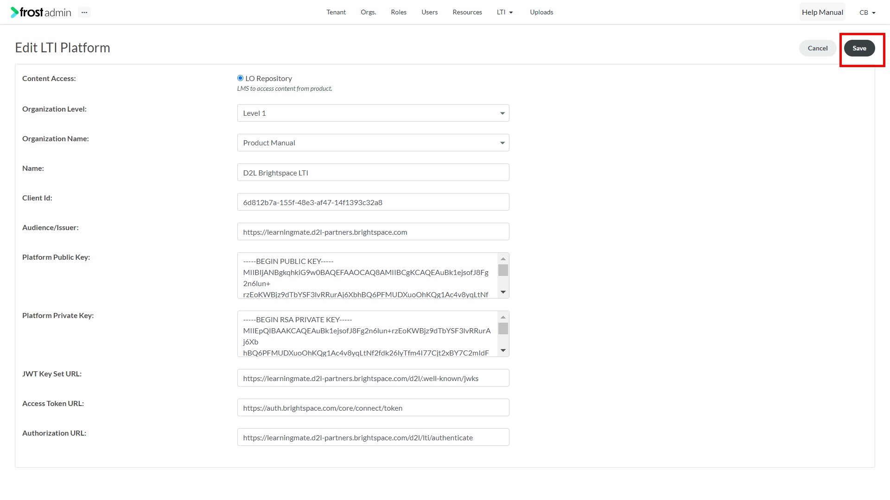Click the 'LMS to access content from product.' hint
This screenshot has width=890, height=500.
(x=285, y=88)
